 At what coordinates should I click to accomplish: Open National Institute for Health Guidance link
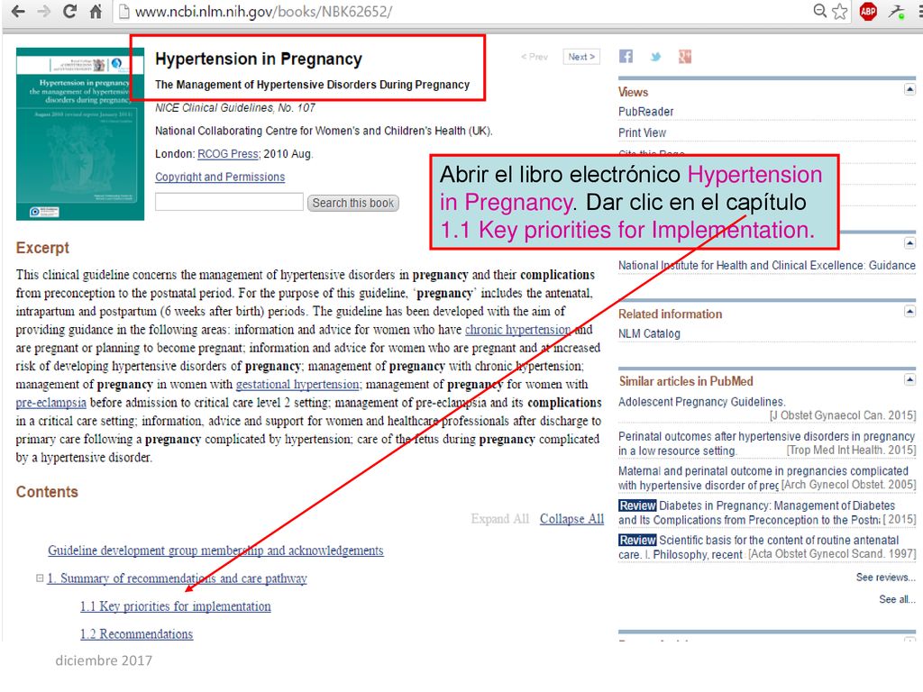click(767, 266)
